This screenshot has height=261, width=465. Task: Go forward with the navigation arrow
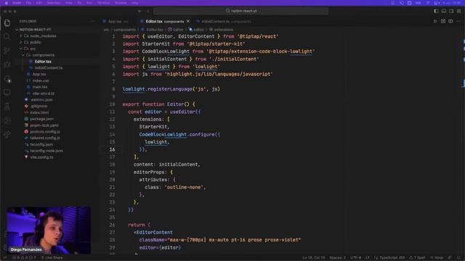148,11
